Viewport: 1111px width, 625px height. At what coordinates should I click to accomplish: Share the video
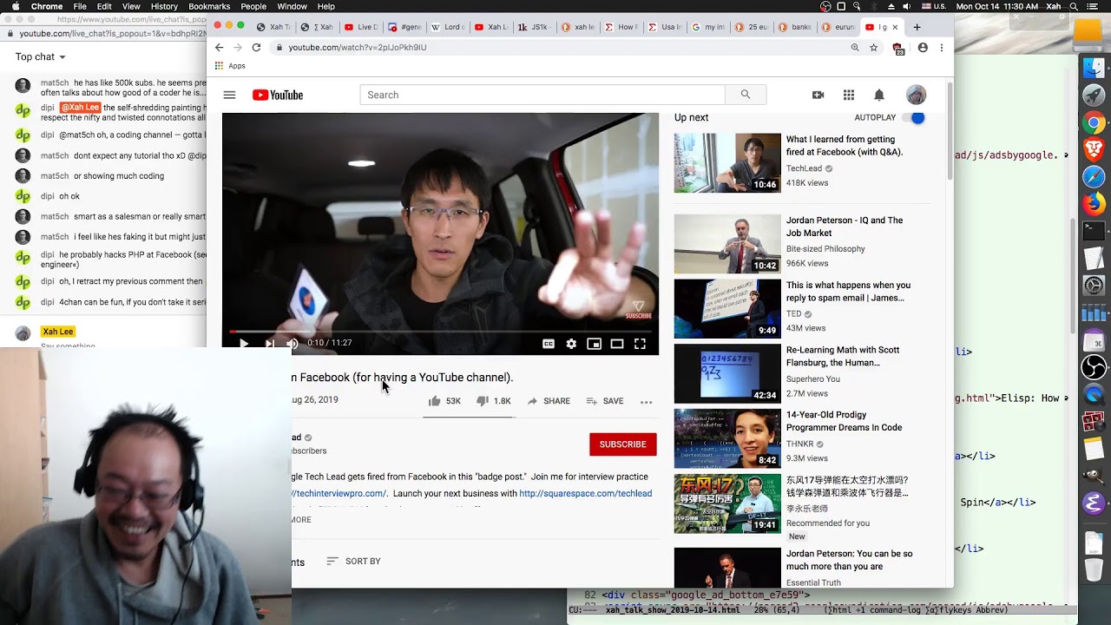[x=549, y=401]
